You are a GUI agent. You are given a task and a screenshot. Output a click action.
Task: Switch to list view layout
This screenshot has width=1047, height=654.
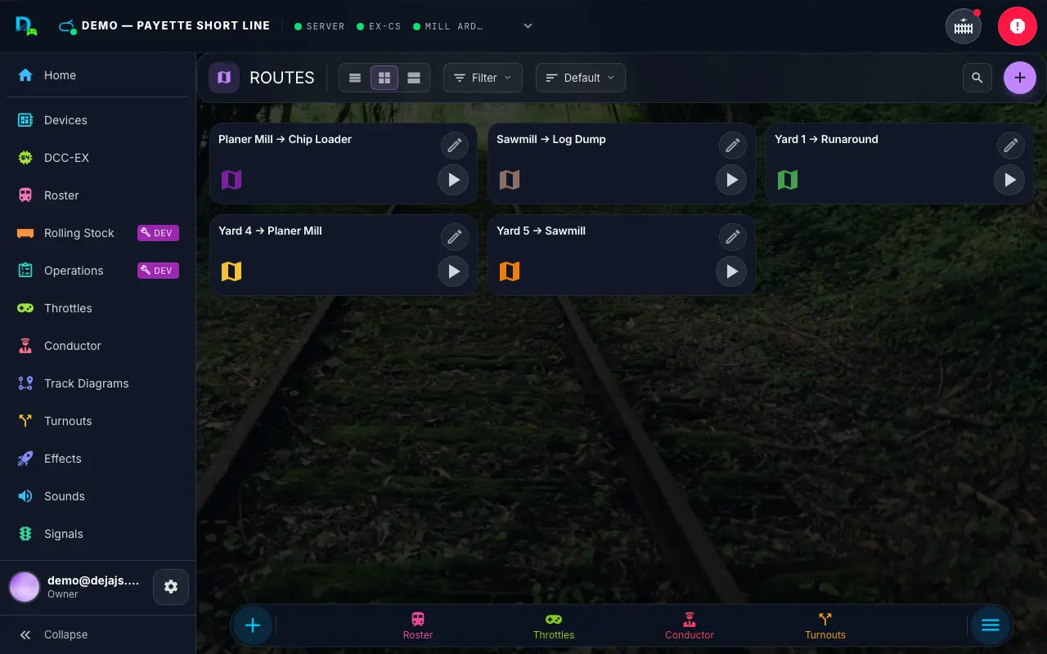coord(355,78)
